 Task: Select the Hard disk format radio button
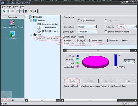79,20
